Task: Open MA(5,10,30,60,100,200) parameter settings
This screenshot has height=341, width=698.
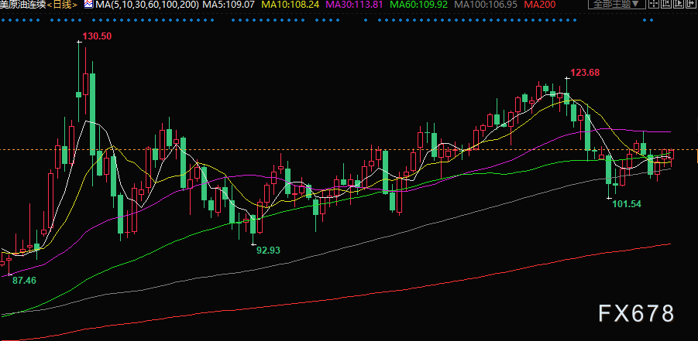Action: (147, 5)
